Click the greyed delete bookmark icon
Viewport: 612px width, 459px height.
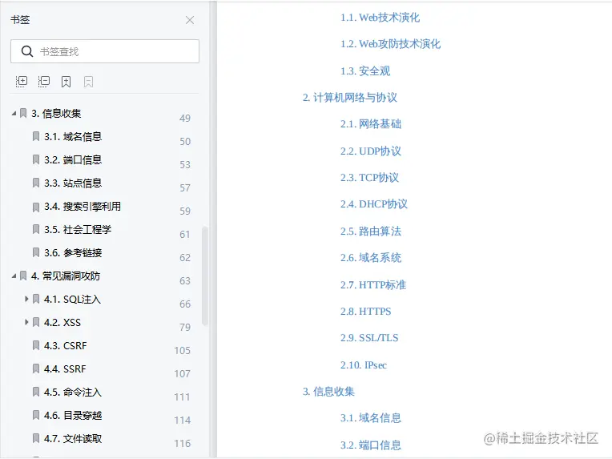click(89, 82)
